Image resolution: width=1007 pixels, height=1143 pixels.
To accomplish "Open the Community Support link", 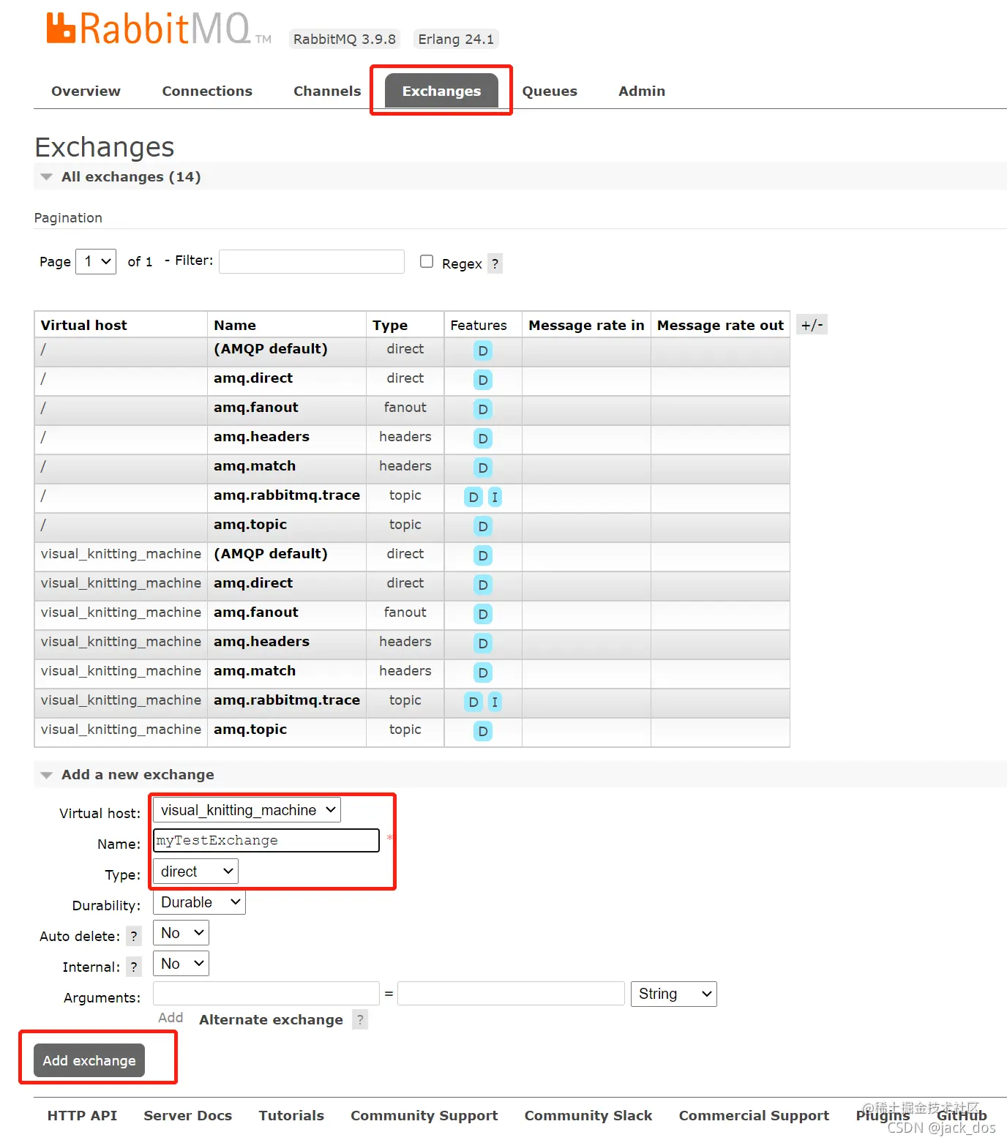I will pos(424,1115).
